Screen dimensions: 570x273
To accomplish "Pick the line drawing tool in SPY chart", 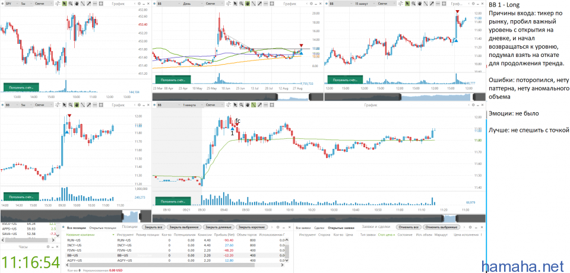I will tap(83, 4).
